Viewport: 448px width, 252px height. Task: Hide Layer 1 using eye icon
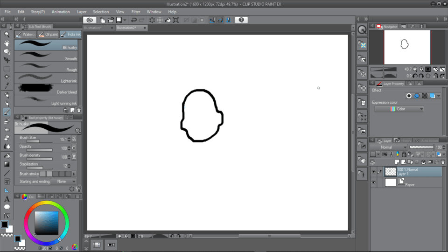coord(373,172)
